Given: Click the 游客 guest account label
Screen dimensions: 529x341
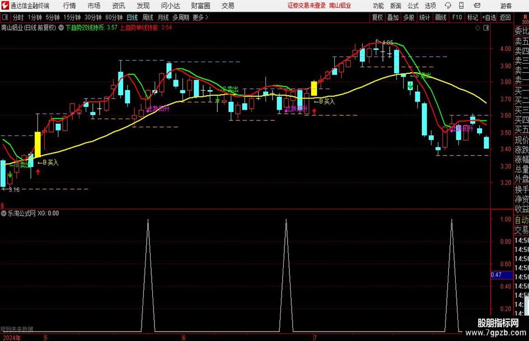Looking at the screenshot, I should 505,6.
